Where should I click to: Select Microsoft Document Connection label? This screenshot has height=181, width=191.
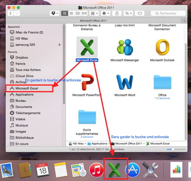point(162,27)
